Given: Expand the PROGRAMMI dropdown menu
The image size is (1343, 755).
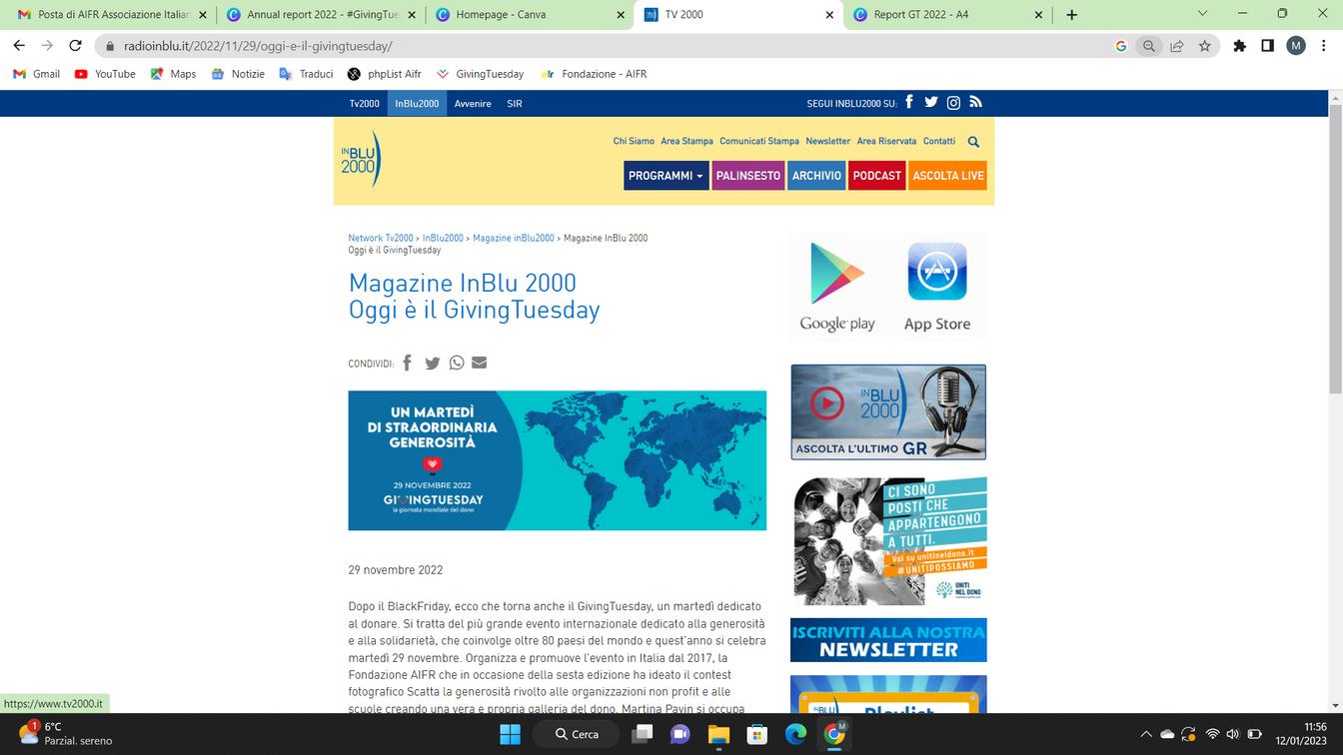Looking at the screenshot, I should [667, 176].
